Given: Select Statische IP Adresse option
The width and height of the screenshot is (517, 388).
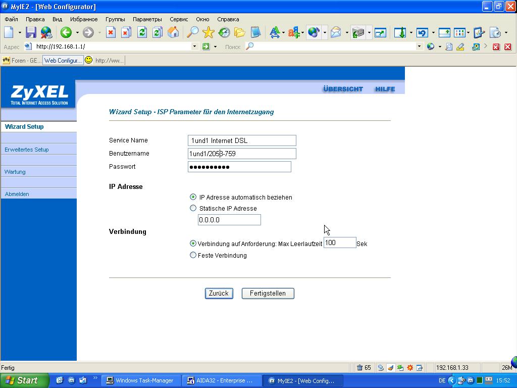Looking at the screenshot, I should click(x=193, y=208).
